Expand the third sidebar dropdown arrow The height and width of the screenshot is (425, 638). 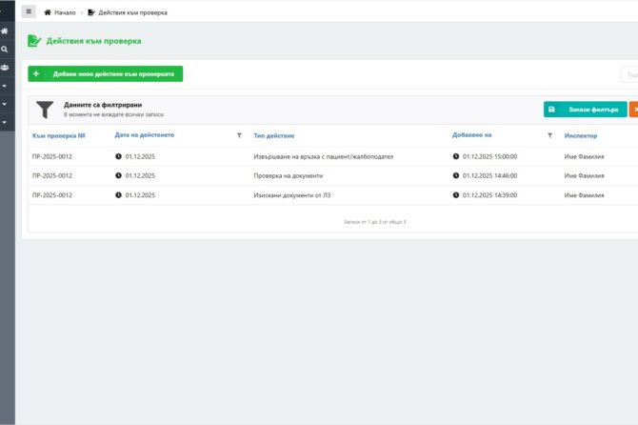pyautogui.click(x=5, y=122)
